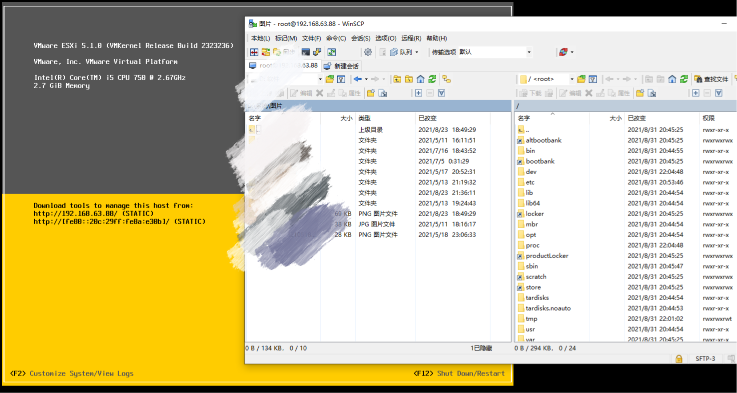Open the 帮助(H) menu

437,38
